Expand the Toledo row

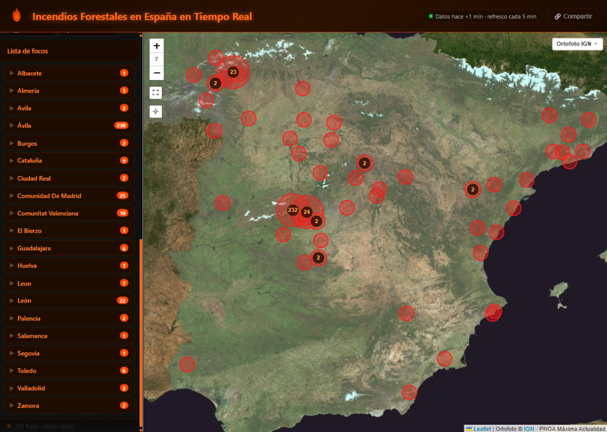(69, 370)
